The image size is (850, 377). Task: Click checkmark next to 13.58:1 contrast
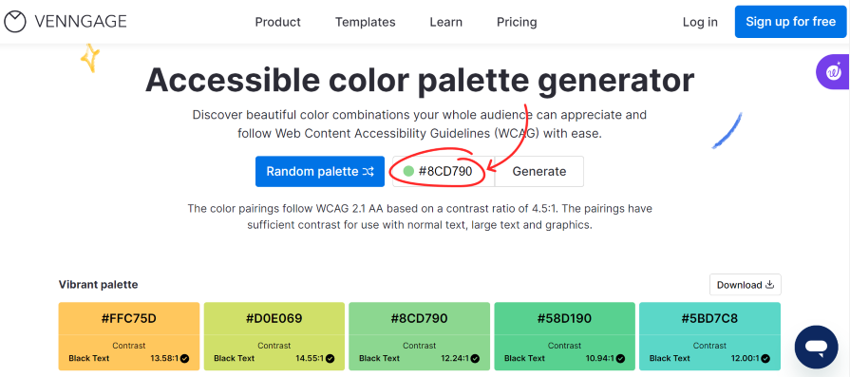(185, 358)
